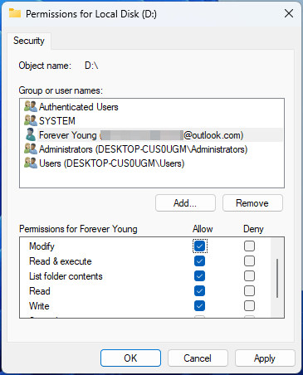303x375 pixels.
Task: Click the Cancel button
Action: (x=198, y=358)
